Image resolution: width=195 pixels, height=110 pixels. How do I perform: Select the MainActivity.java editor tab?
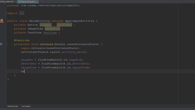pos(28,2)
